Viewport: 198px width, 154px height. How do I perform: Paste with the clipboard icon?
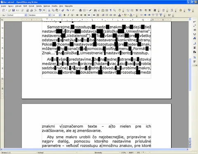(x=57, y=10)
